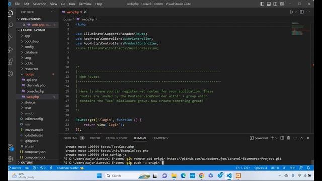Open the .gitignore file
The width and height of the screenshot is (322, 181).
click(31, 141)
